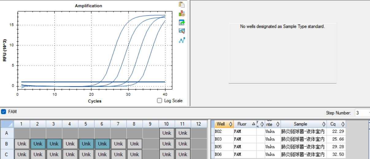Select well C10 in the plate grid
Screen dimensions: 370x159
[x=167, y=154]
